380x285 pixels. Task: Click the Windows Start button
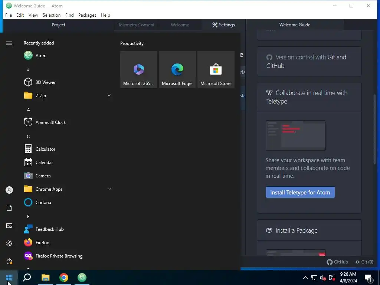coord(9,278)
